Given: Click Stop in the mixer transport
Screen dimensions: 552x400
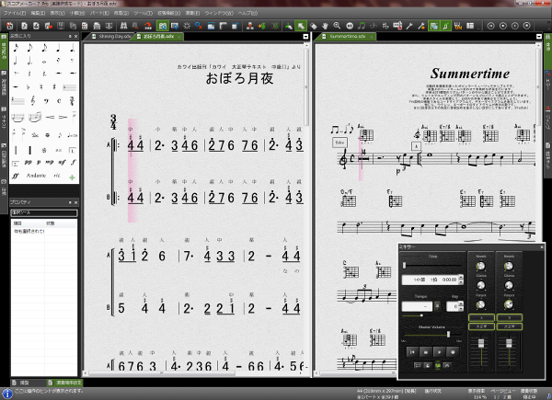Looking at the screenshot, I should [x=426, y=352].
